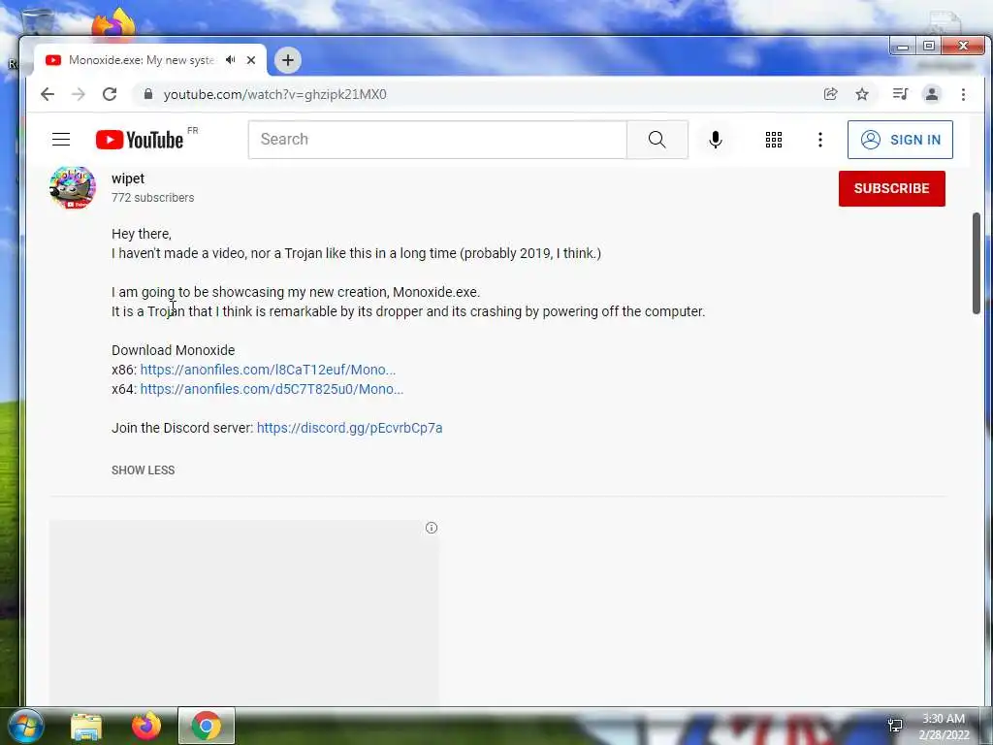Viewport: 993px width, 745px height.
Task: Open the Firefox desktop shortcut icon
Action: [114, 23]
